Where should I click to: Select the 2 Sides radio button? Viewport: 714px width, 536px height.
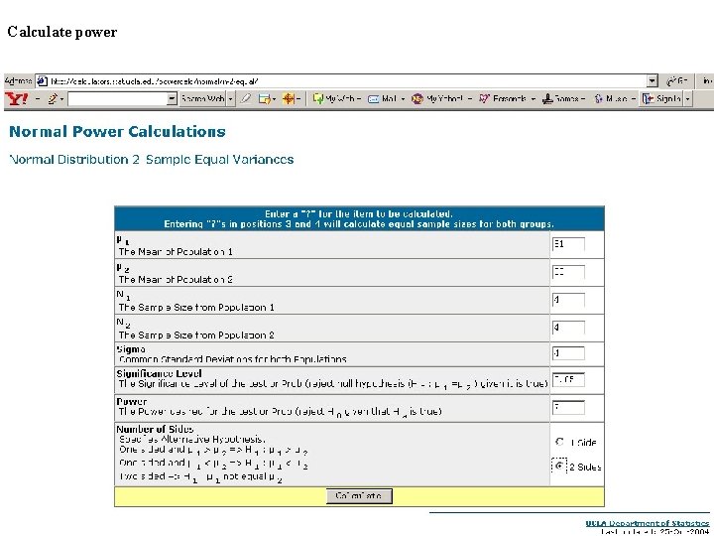559,466
